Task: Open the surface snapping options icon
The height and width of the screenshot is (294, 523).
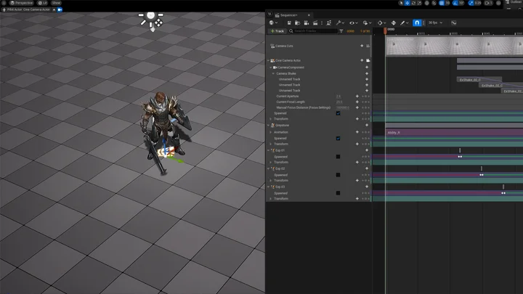Action: click(434, 3)
